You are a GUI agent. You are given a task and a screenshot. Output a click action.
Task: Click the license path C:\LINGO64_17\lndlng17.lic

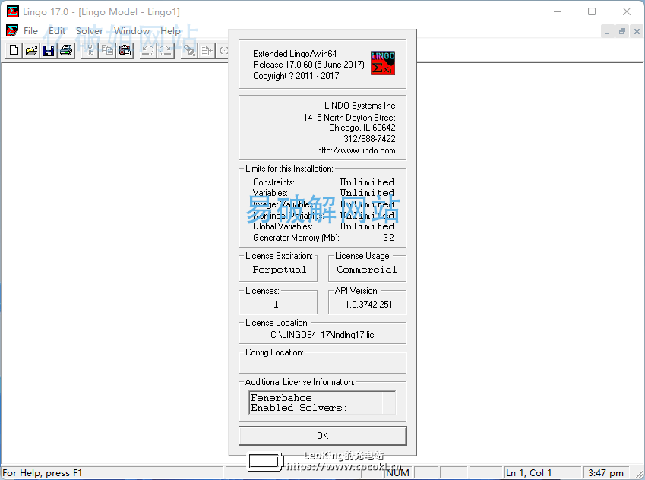click(x=322, y=335)
